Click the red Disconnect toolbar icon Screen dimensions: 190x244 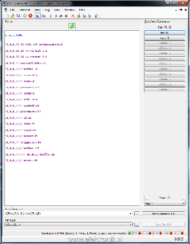(x=30, y=16)
